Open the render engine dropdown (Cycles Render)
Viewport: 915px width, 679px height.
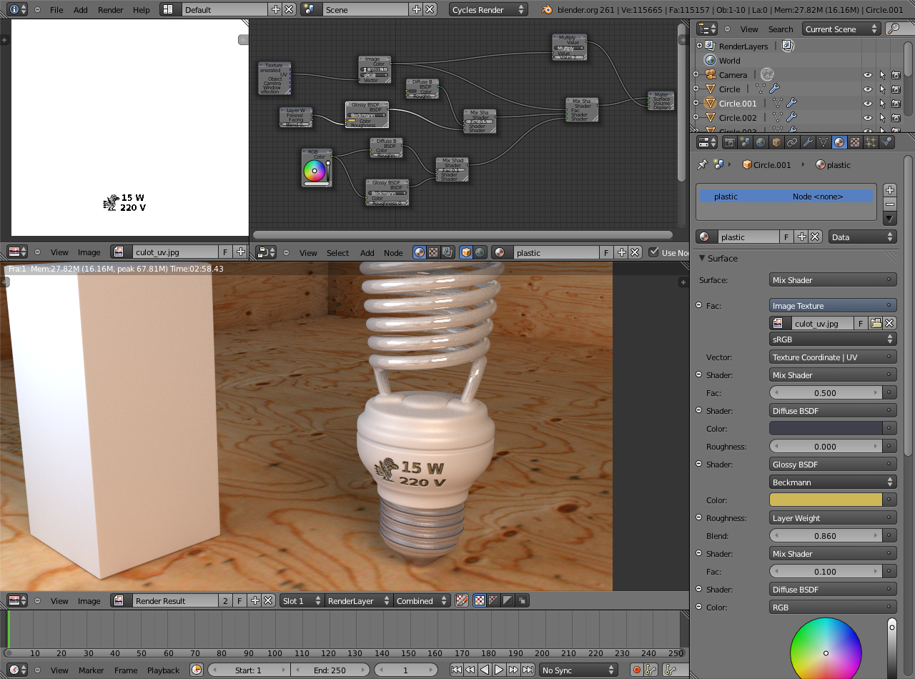(488, 10)
